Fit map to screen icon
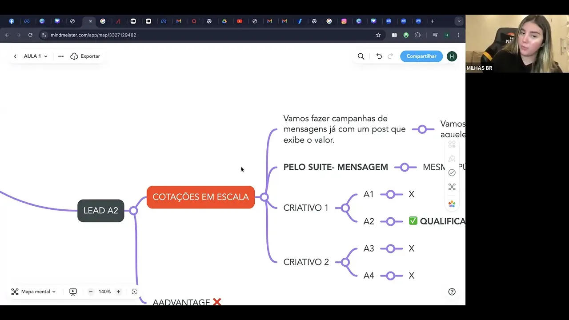This screenshot has width=569, height=320. coord(134,292)
